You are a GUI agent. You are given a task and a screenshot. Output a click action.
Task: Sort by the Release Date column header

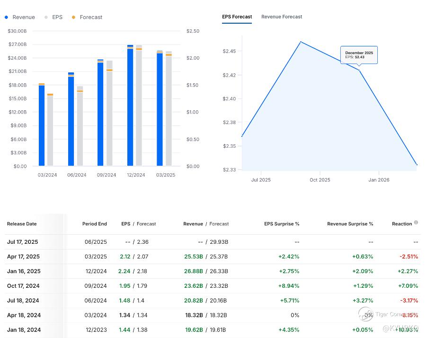[22, 224]
